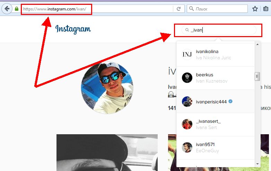Viewport: 271px width, 171px height.
Task: Click the beerkus avatar picture
Action: click(187, 78)
